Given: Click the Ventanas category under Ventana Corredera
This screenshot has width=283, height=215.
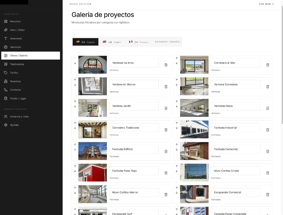Looking at the screenshot, I should tap(216, 92).
